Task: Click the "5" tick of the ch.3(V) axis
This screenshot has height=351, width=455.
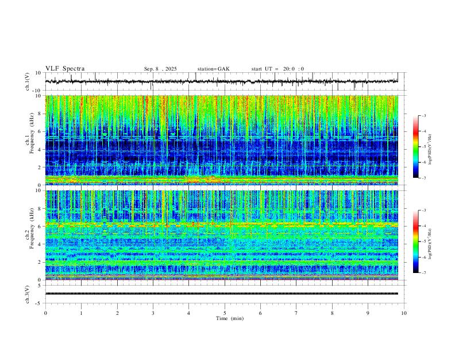Action: [40, 285]
